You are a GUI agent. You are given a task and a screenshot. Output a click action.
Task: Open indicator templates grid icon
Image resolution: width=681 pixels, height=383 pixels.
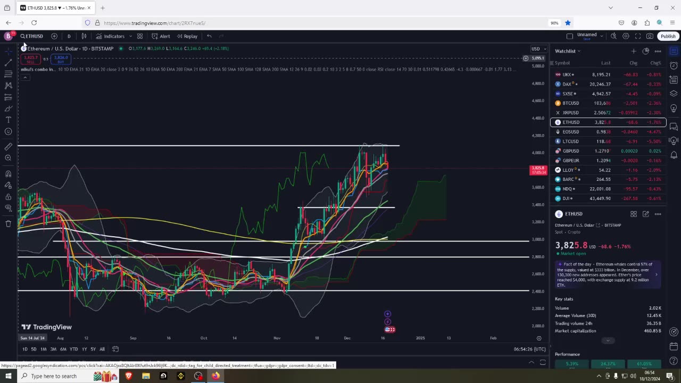tap(140, 36)
